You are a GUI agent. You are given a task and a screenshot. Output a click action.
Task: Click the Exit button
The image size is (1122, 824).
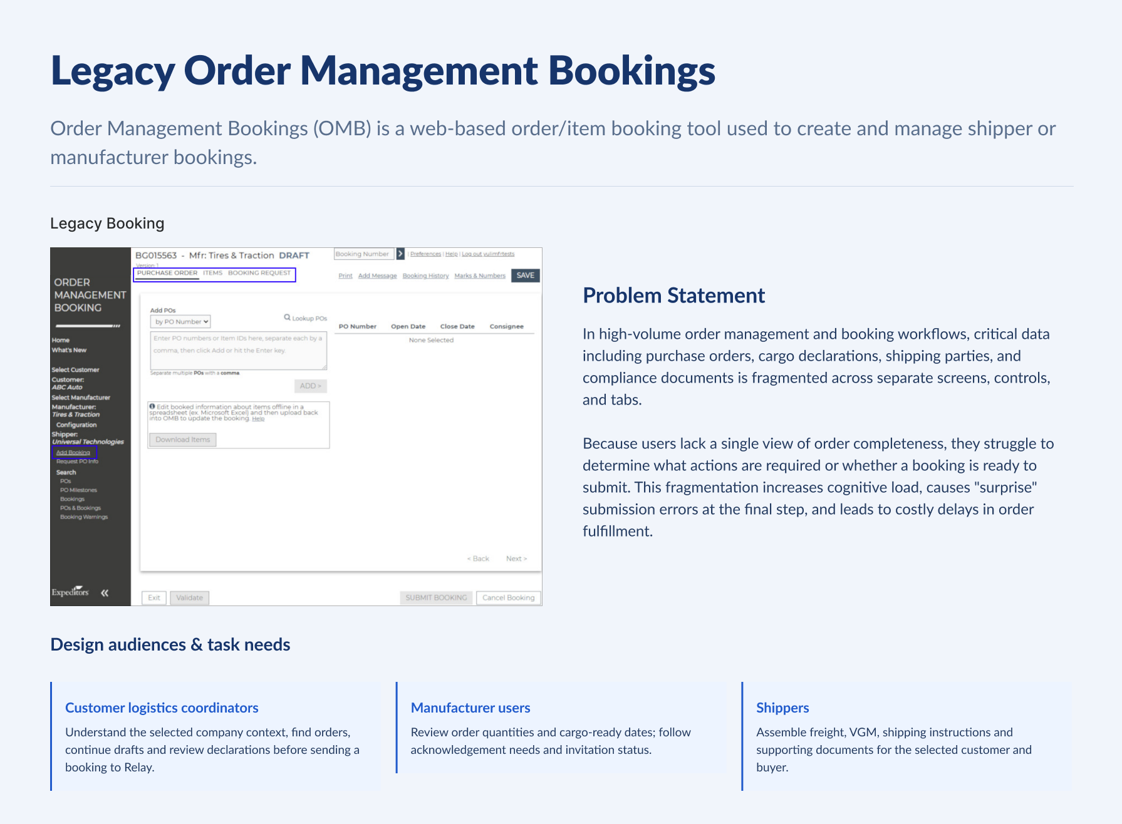[154, 597]
